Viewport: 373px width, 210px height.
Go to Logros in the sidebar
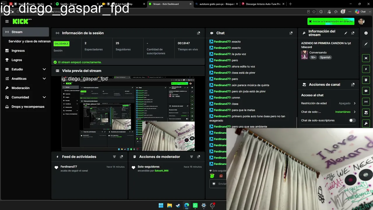(x=26, y=60)
